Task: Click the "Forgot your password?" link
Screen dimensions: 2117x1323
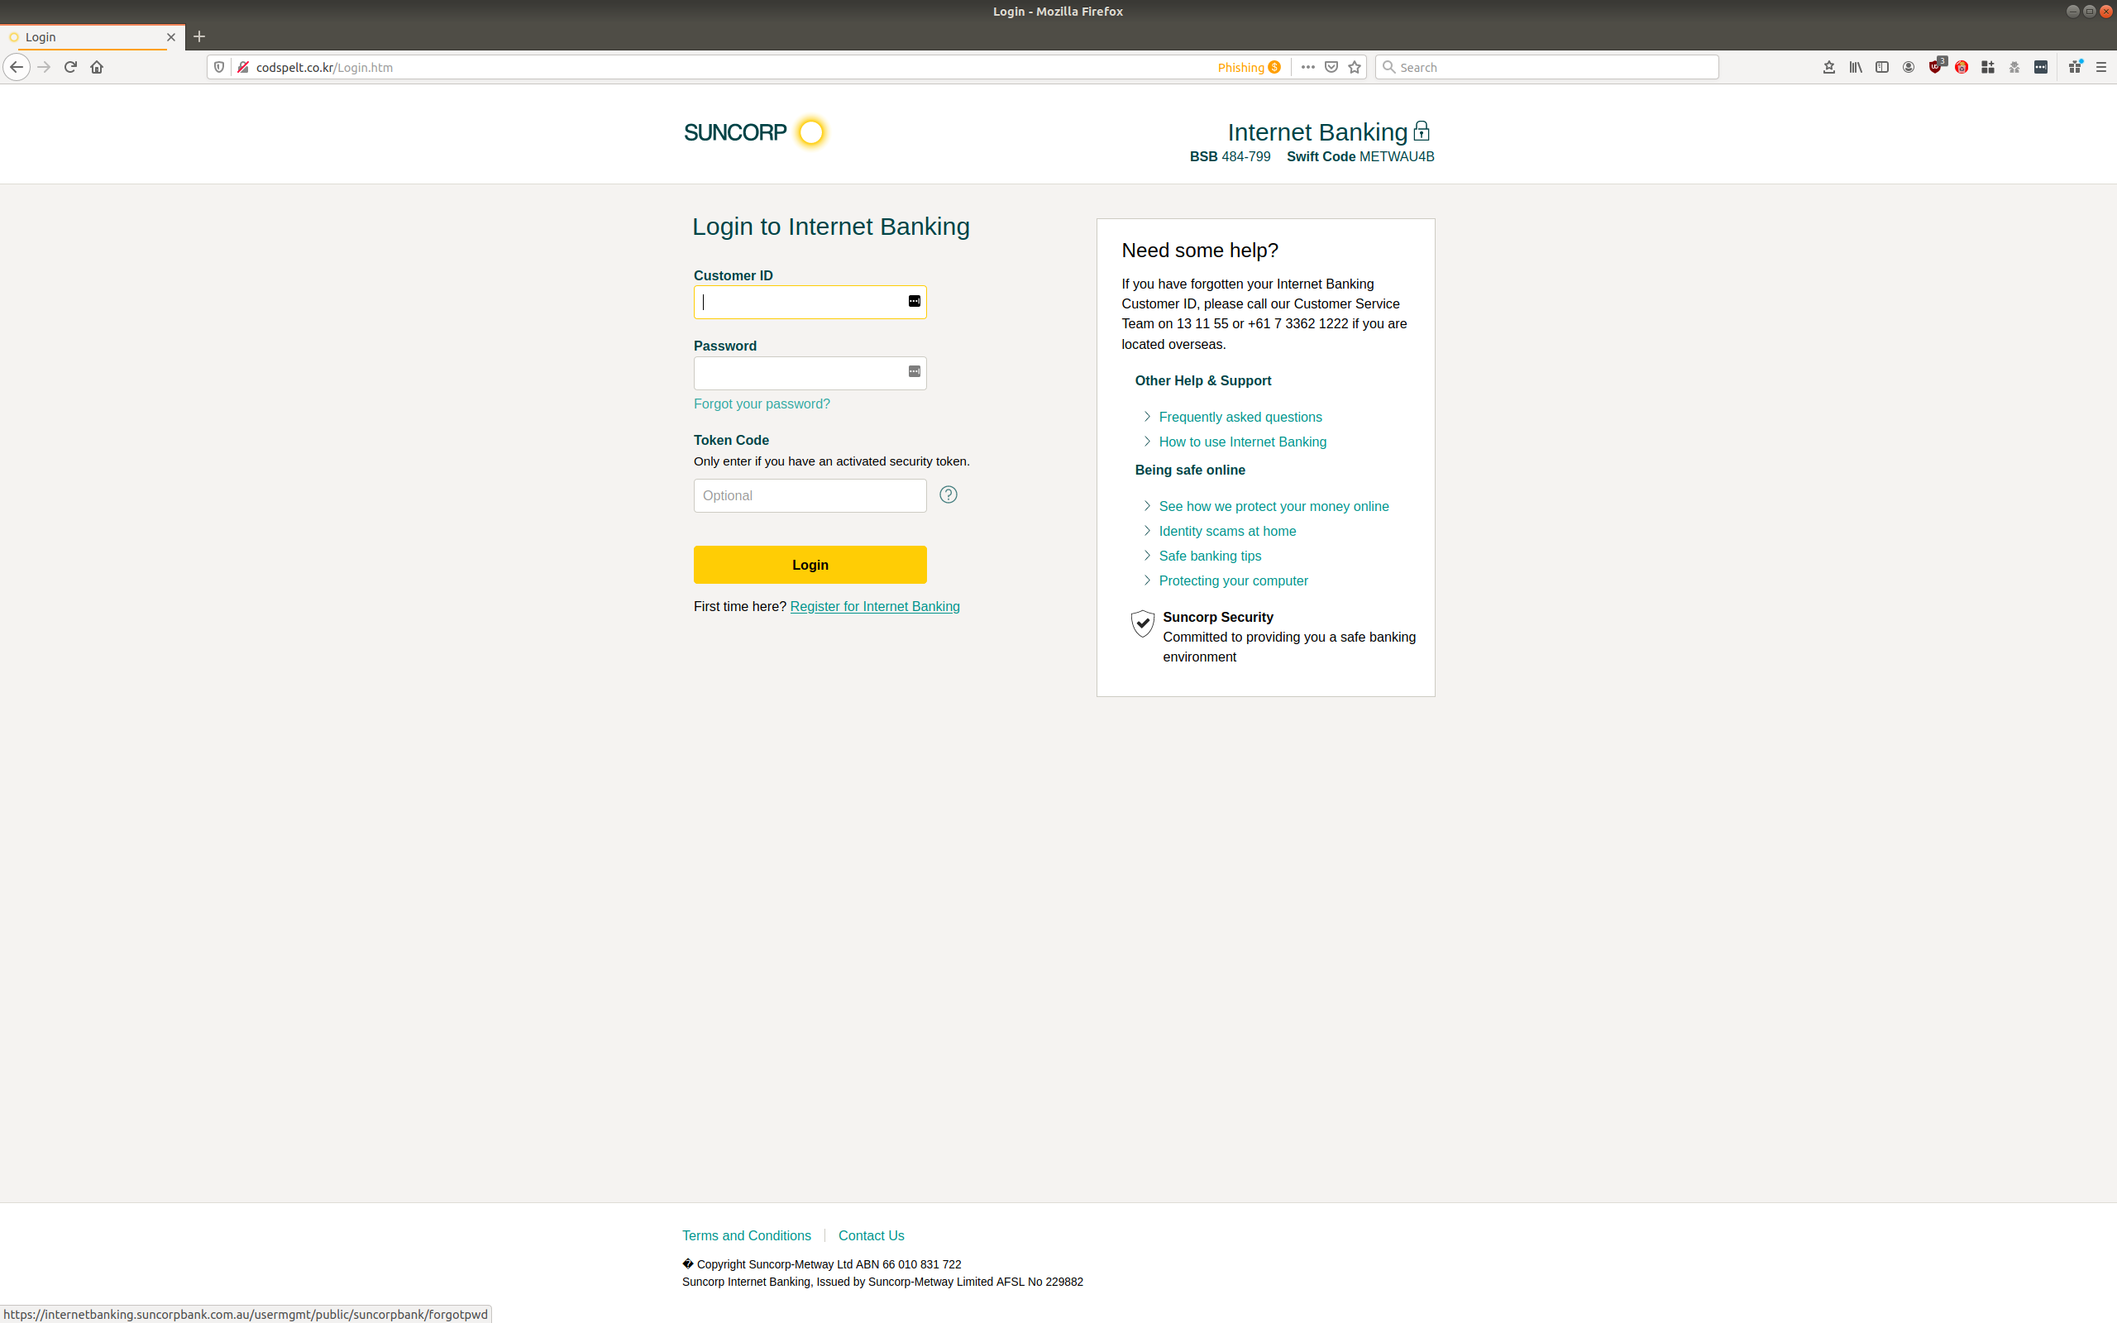Action: pyautogui.click(x=761, y=404)
